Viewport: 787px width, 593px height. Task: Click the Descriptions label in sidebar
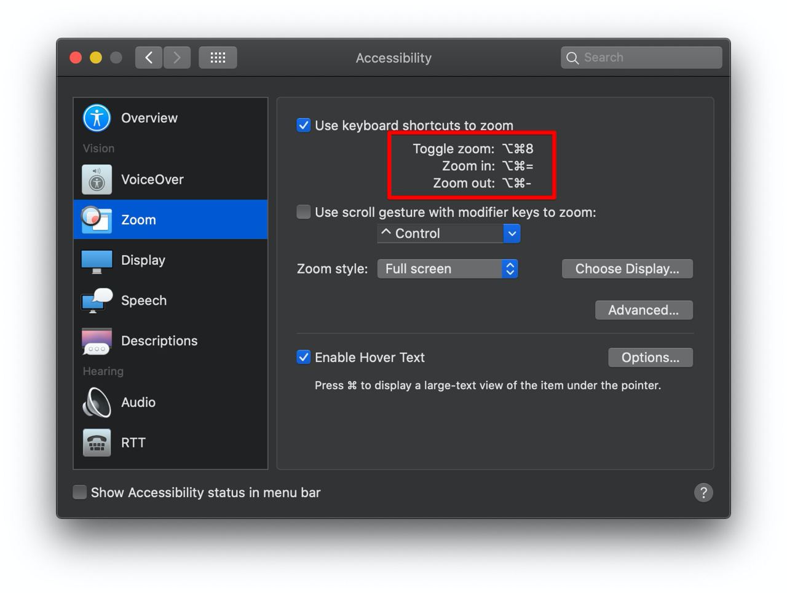pos(159,340)
